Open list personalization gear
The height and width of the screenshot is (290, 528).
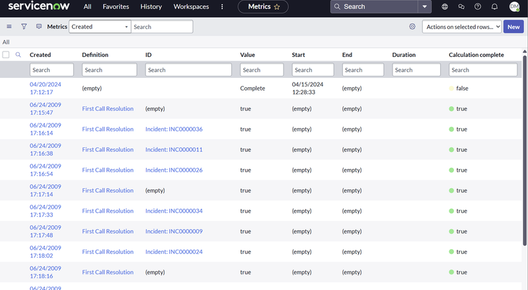coord(412,26)
